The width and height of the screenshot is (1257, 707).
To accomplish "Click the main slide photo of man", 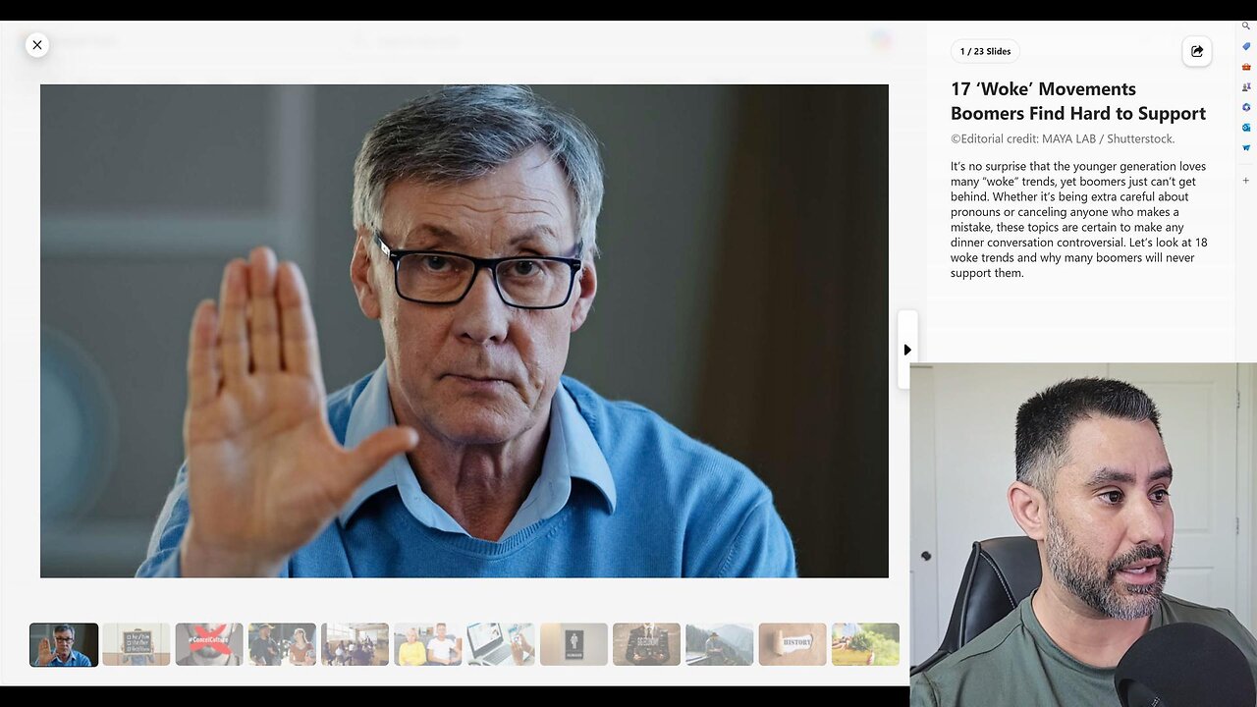I will click(465, 331).
